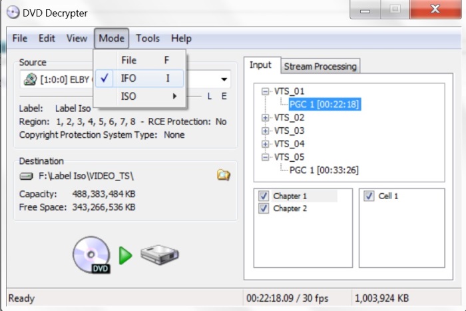Click the Chapter 2 list label

pyautogui.click(x=290, y=208)
